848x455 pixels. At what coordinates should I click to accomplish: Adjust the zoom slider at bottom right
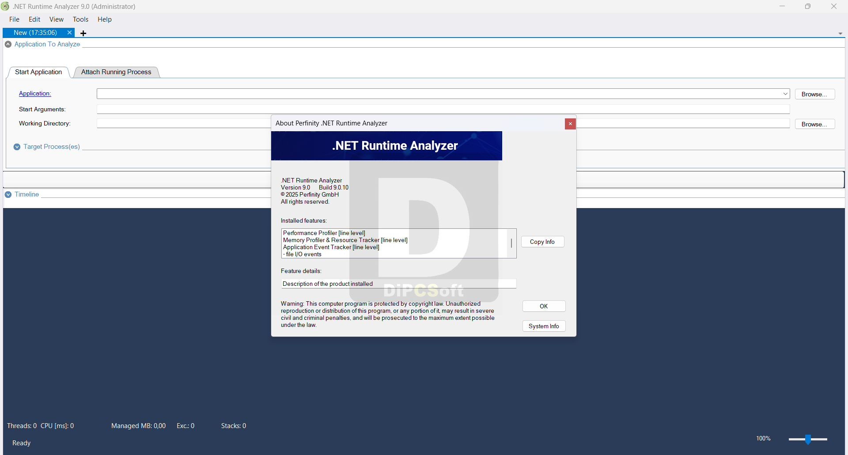[x=808, y=439]
